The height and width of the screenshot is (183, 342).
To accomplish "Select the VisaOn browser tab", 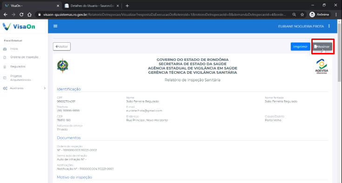I will 31,6.
